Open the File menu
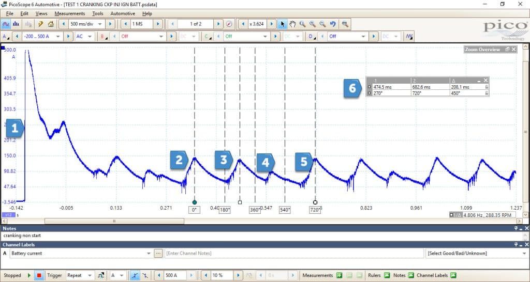Screen dimensions: 530x282 10,13
